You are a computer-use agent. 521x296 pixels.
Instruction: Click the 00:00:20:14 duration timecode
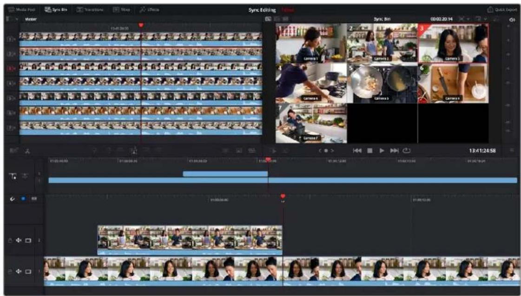pos(441,19)
